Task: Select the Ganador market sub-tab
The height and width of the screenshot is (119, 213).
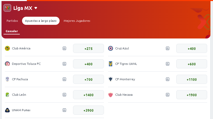Action: point(12,31)
